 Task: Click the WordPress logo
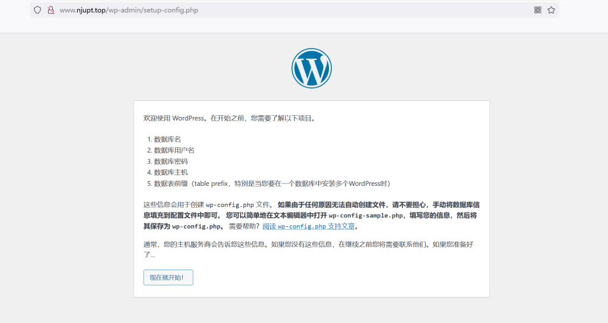click(x=311, y=69)
